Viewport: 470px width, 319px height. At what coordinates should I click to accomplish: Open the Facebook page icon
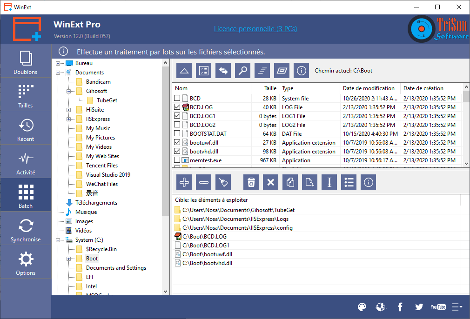pyautogui.click(x=400, y=307)
